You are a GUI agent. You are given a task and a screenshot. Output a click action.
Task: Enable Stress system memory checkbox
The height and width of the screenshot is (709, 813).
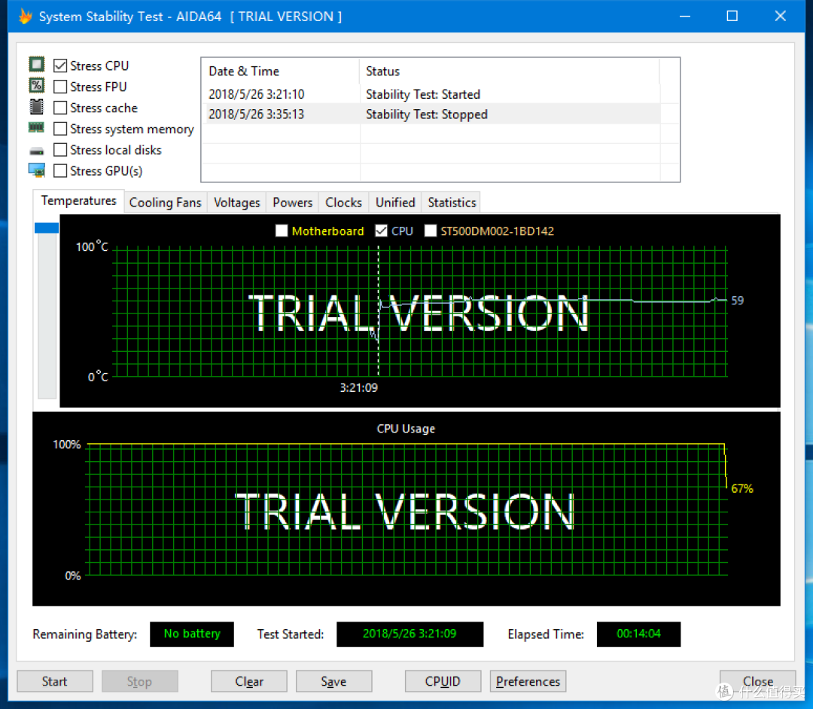click(60, 129)
